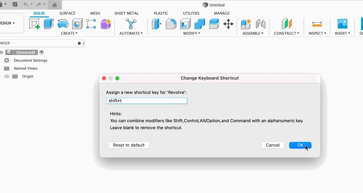Viewport: 363px width, 193px height.
Task: Confirm the shortcut with OK
Action: pyautogui.click(x=300, y=145)
